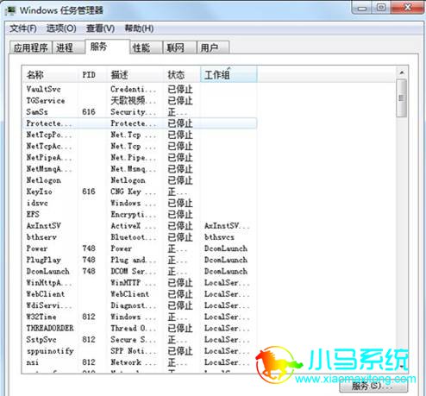Select the PlugPlay service row

pyautogui.click(x=140, y=260)
